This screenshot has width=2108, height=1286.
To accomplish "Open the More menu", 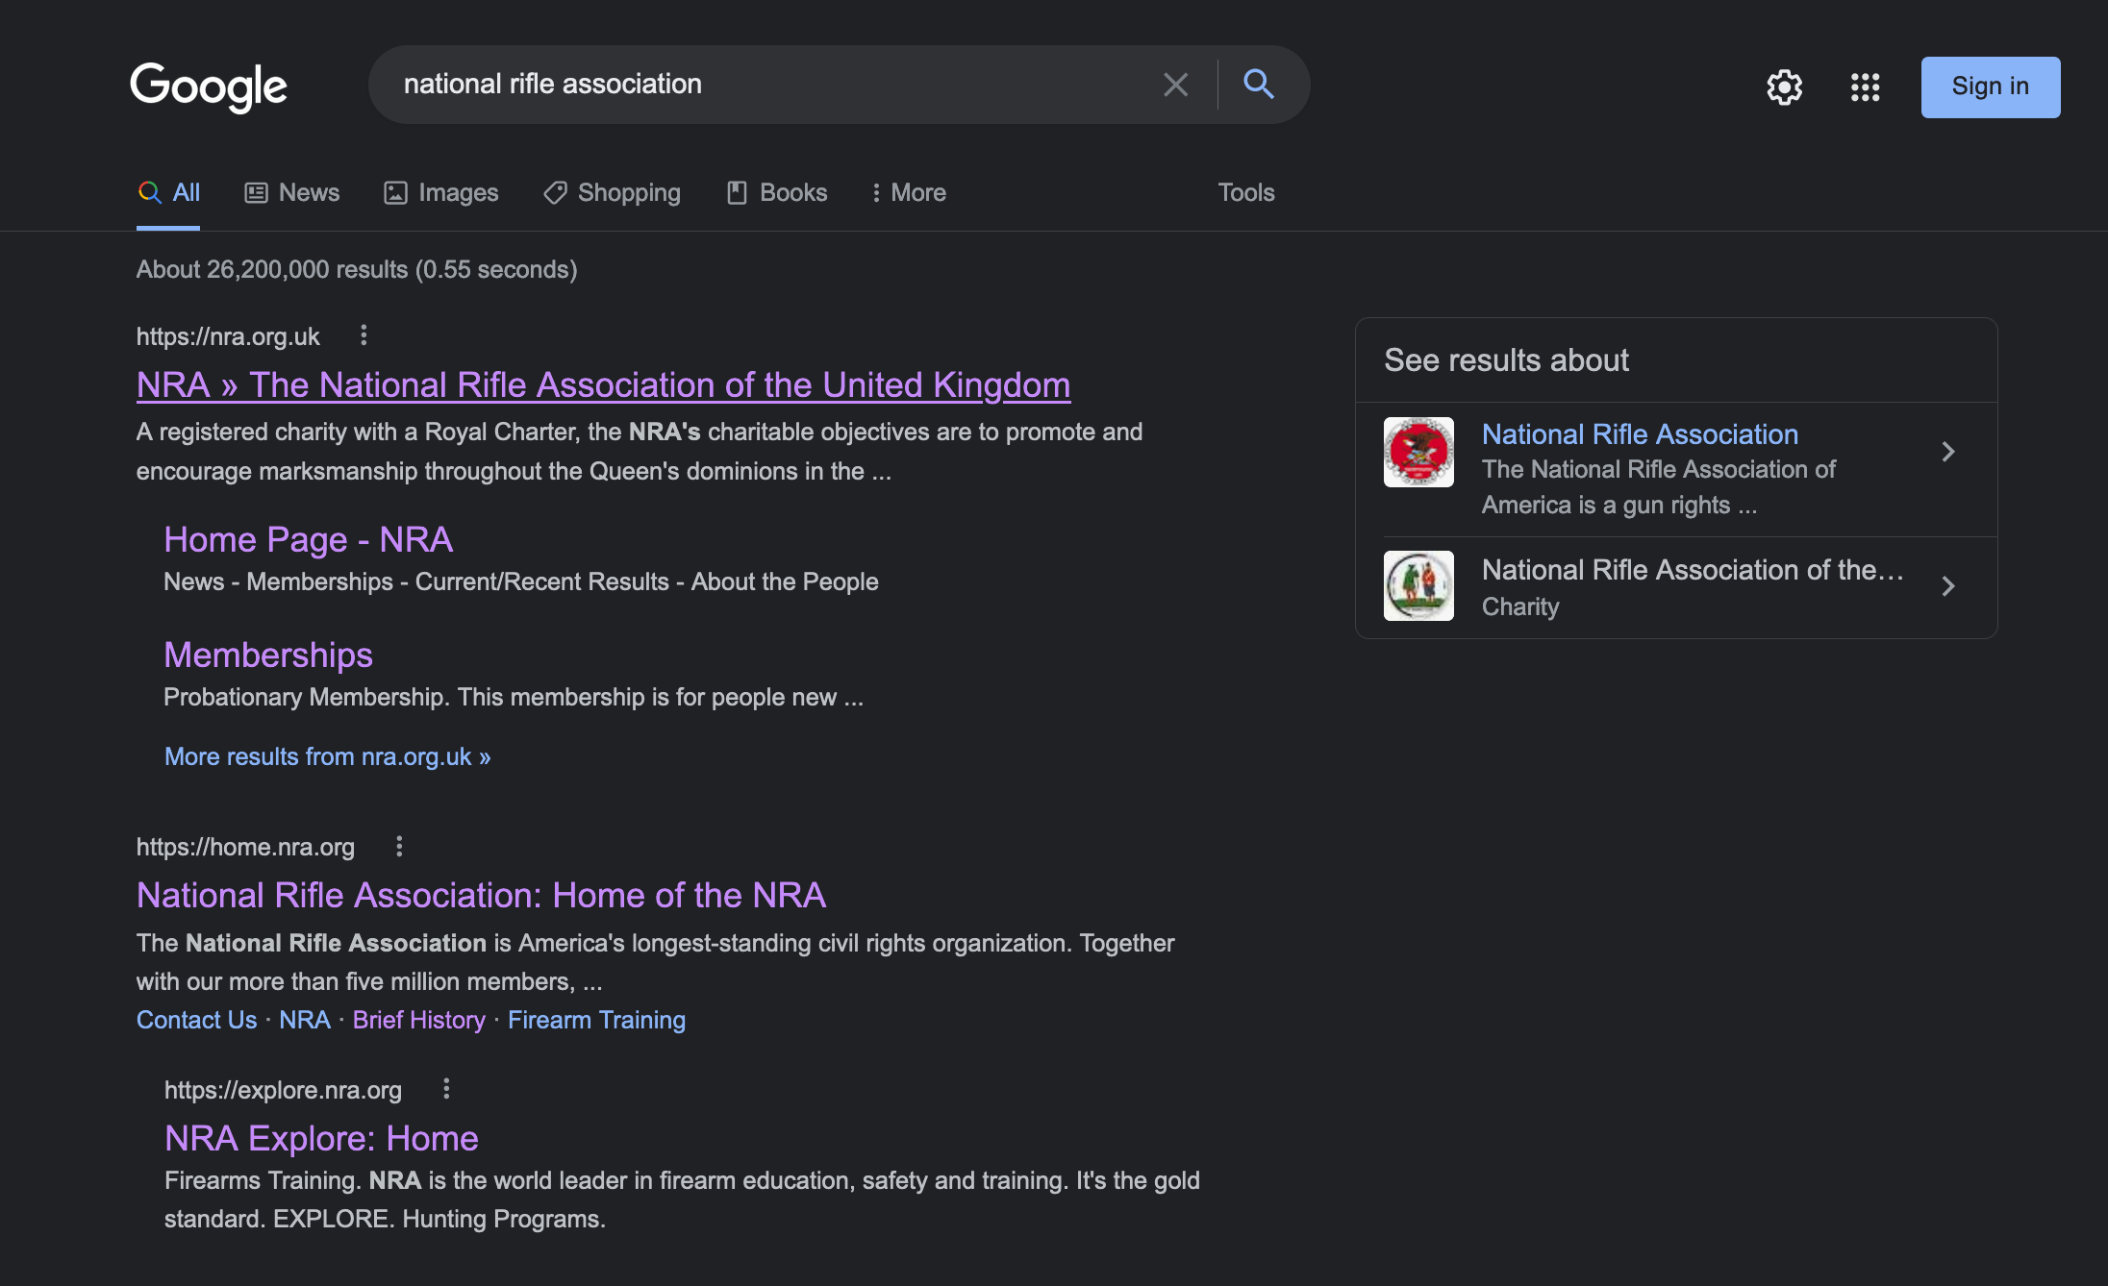I will pos(908,192).
